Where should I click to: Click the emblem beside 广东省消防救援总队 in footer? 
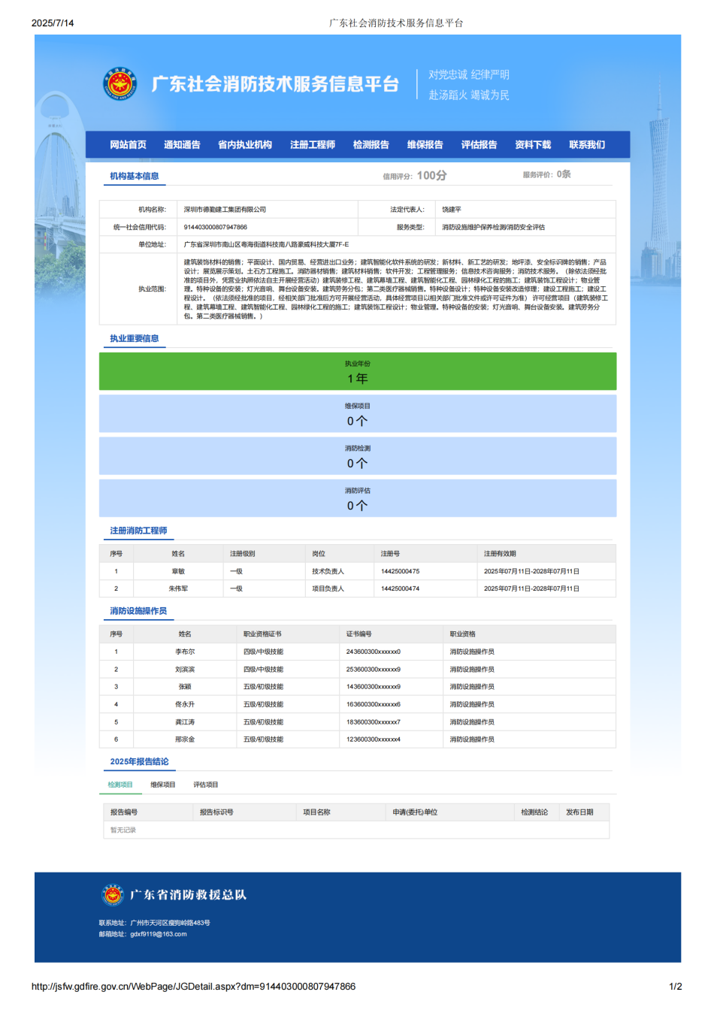(113, 895)
